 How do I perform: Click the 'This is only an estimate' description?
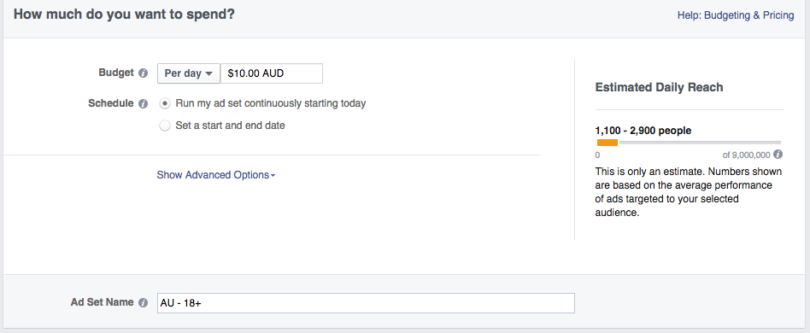(689, 192)
